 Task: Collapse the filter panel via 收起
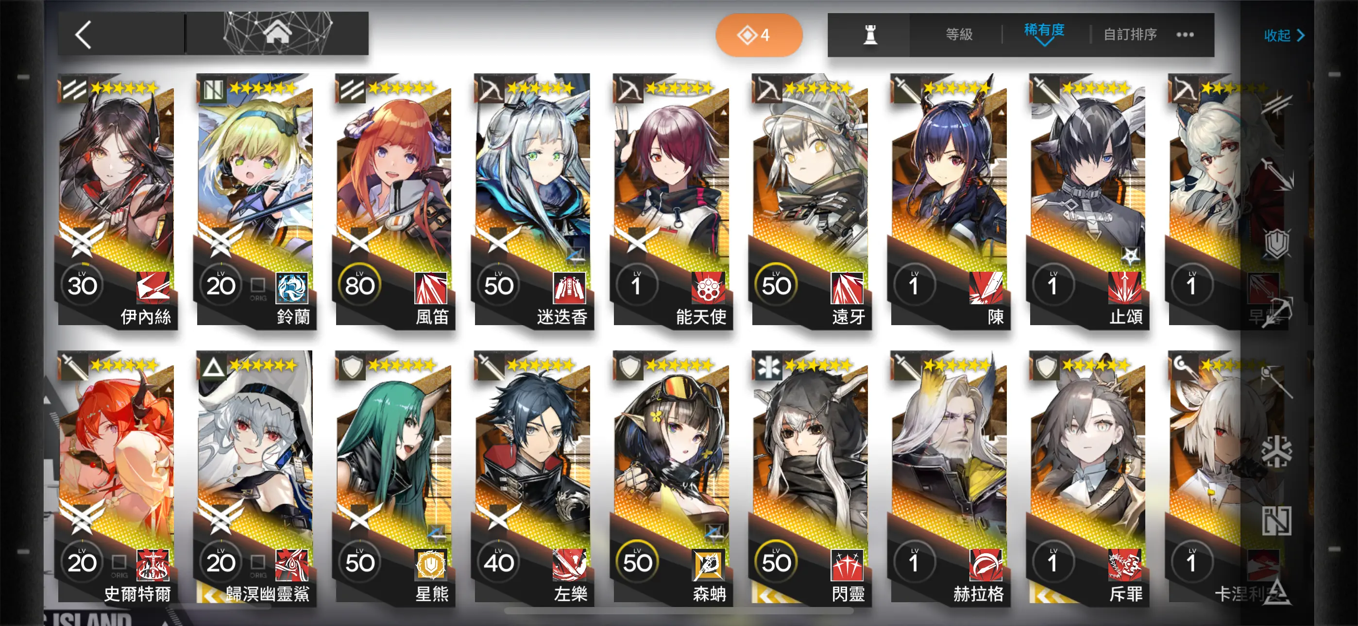(x=1284, y=35)
